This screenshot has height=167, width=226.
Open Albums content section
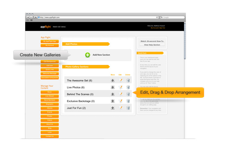[50, 108]
